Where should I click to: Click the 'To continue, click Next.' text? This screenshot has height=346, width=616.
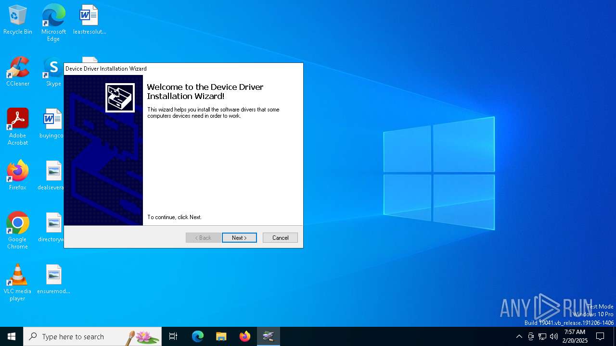coord(174,217)
